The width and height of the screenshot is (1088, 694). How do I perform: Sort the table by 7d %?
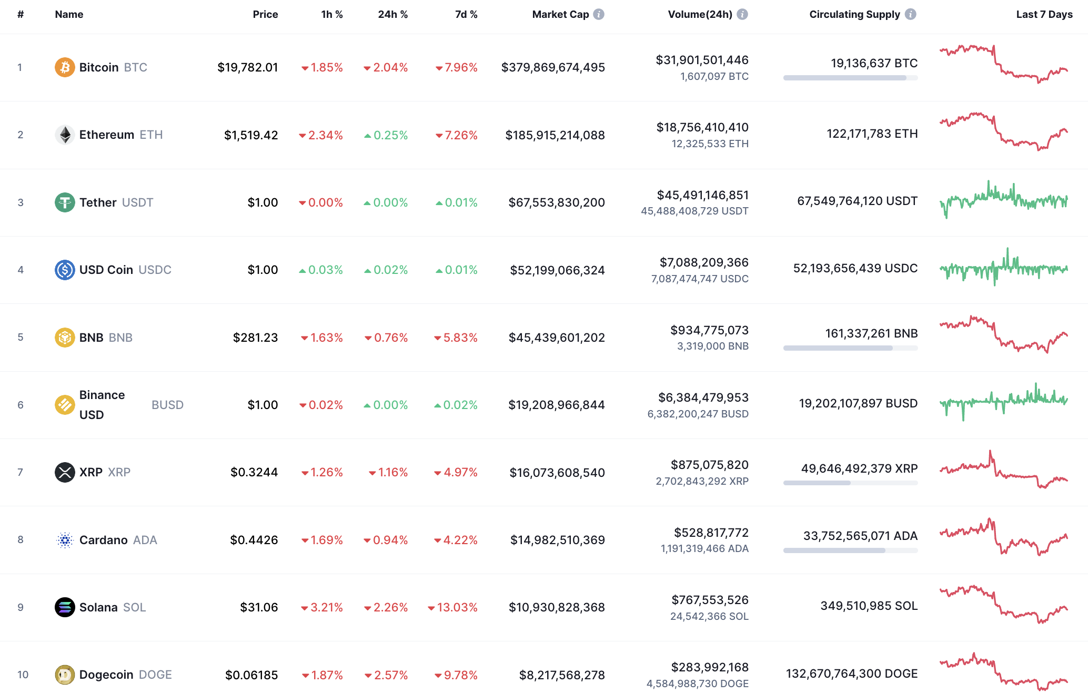click(x=465, y=14)
